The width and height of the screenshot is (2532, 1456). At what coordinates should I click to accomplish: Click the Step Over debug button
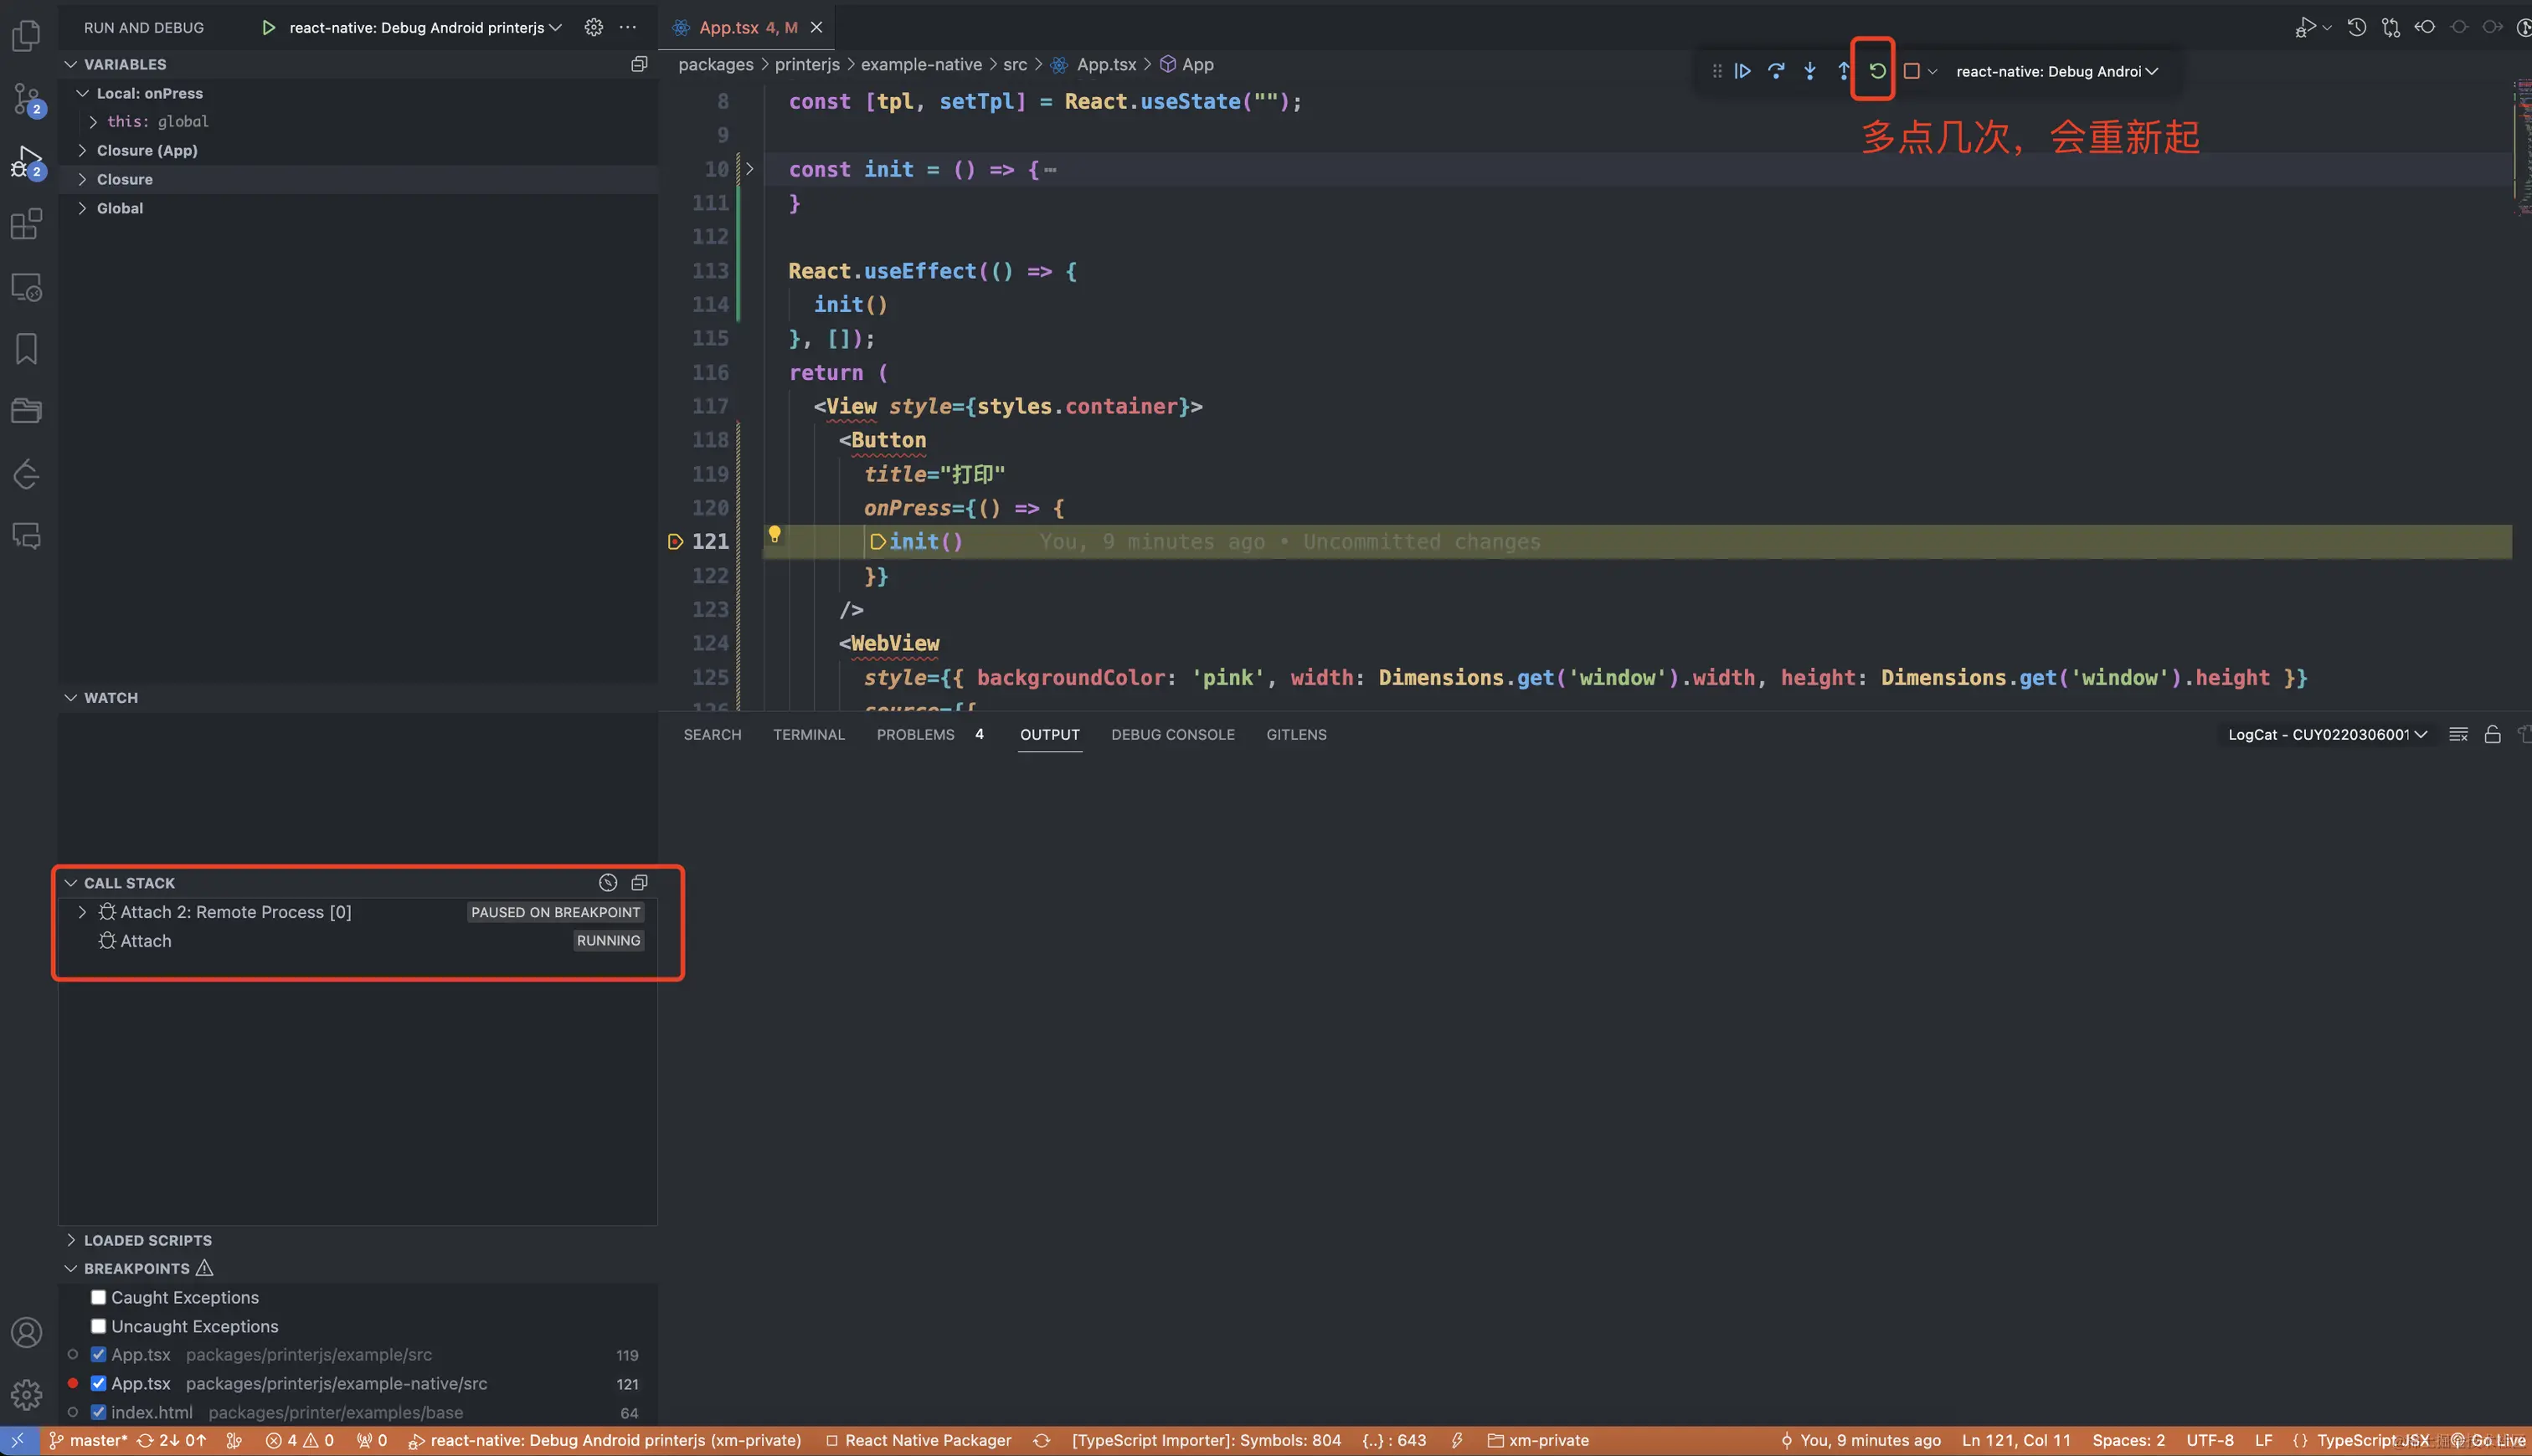click(x=1776, y=71)
